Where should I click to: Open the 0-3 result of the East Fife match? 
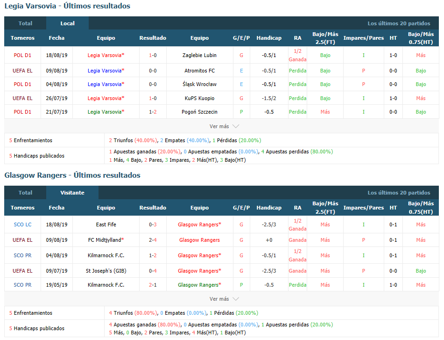click(x=153, y=224)
